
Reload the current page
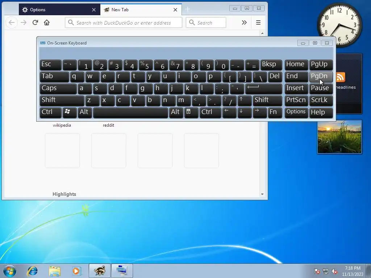[x=35, y=22]
